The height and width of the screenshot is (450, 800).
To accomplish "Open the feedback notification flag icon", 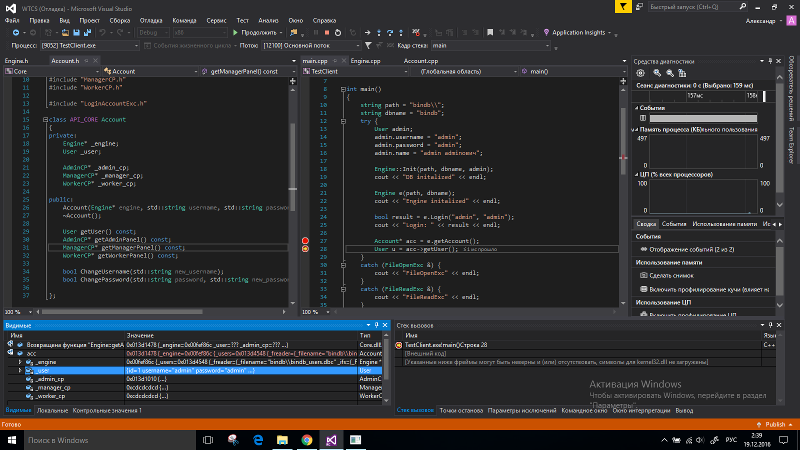I will [623, 6].
